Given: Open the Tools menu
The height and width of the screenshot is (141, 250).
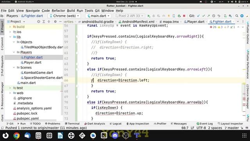Looking at the screenshot, I should (x=89, y=11).
